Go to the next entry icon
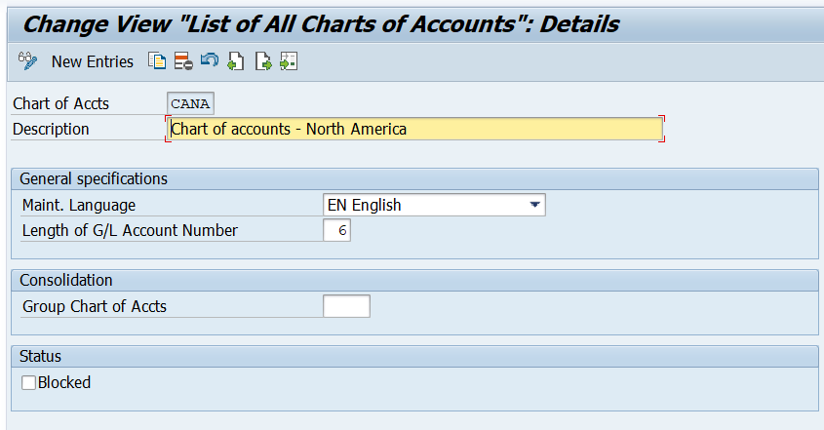 pyautogui.click(x=262, y=61)
